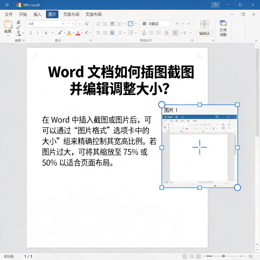
Task: Click the 1 / 1 page count indicator
Action: [28, 256]
